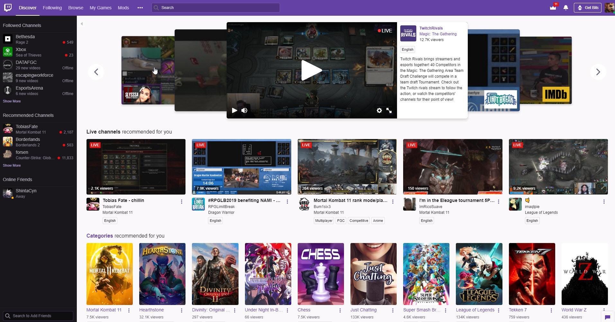Toggle fullscreen on featured player
Screen dimensions: 615x322
pyautogui.click(x=389, y=110)
